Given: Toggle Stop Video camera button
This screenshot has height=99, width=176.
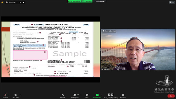Looking at the screenshot, I should coord(16,95).
